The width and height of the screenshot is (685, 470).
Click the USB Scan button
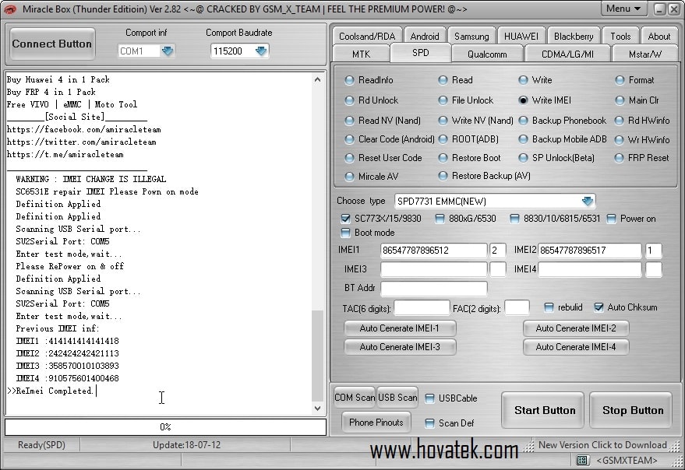397,398
